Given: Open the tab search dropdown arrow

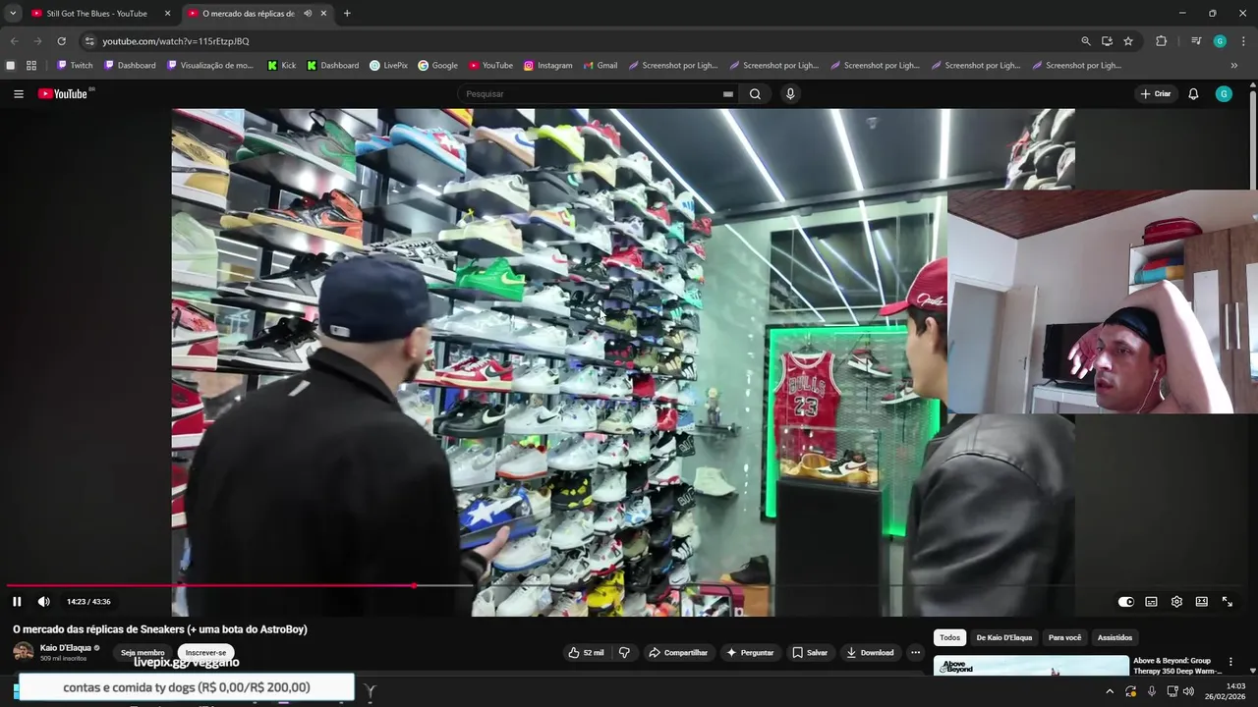Looking at the screenshot, I should [13, 14].
